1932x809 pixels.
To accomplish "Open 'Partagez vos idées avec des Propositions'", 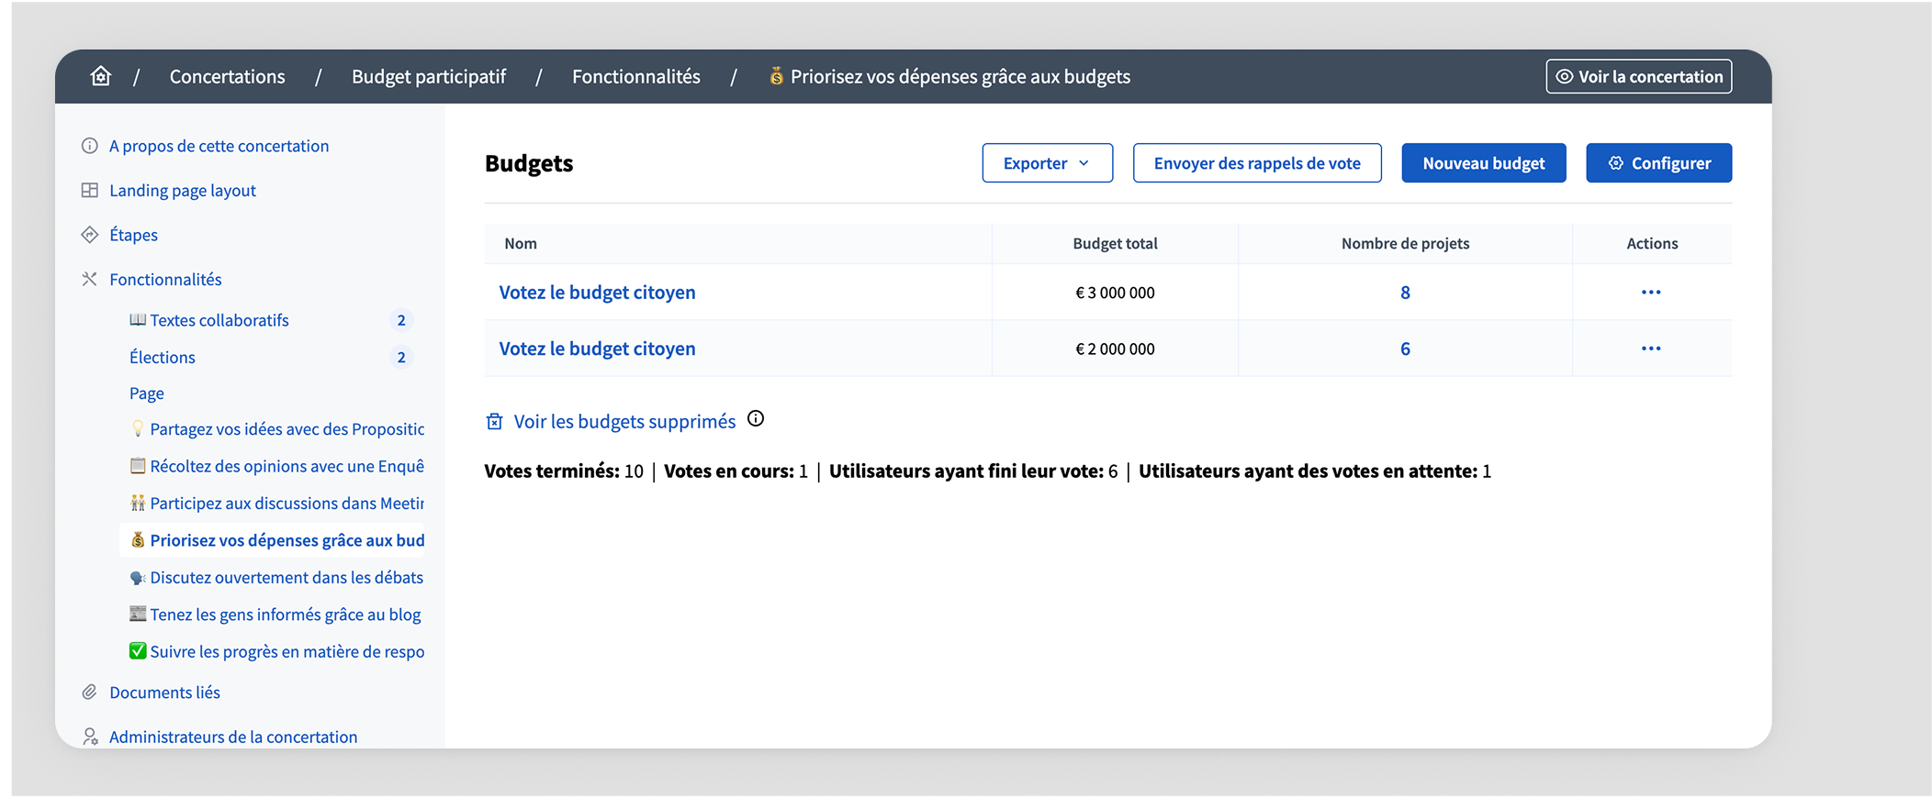I will click(x=286, y=429).
